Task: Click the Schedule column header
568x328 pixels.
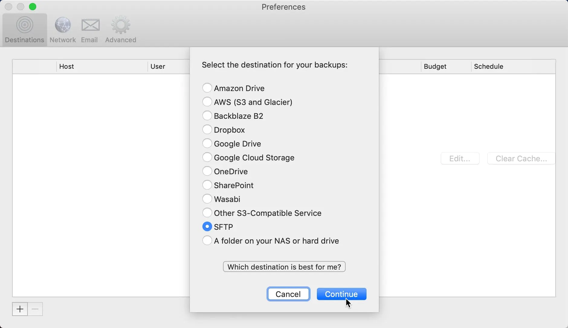Action: click(x=513, y=66)
